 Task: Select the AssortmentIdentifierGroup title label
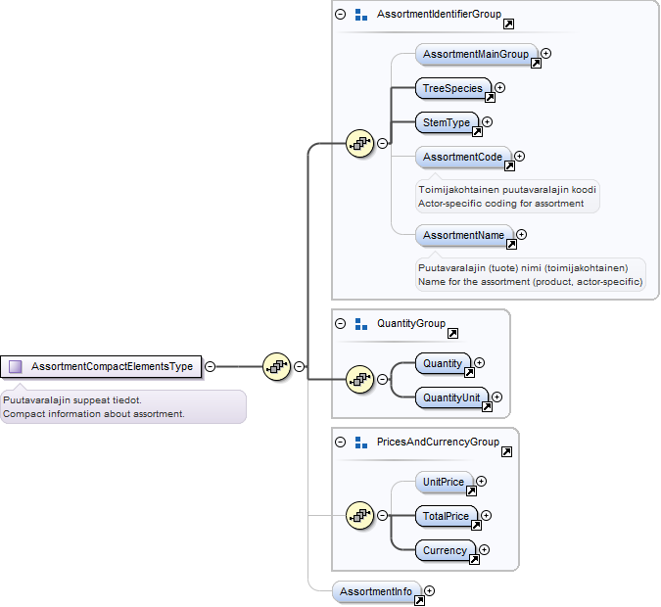(440, 15)
